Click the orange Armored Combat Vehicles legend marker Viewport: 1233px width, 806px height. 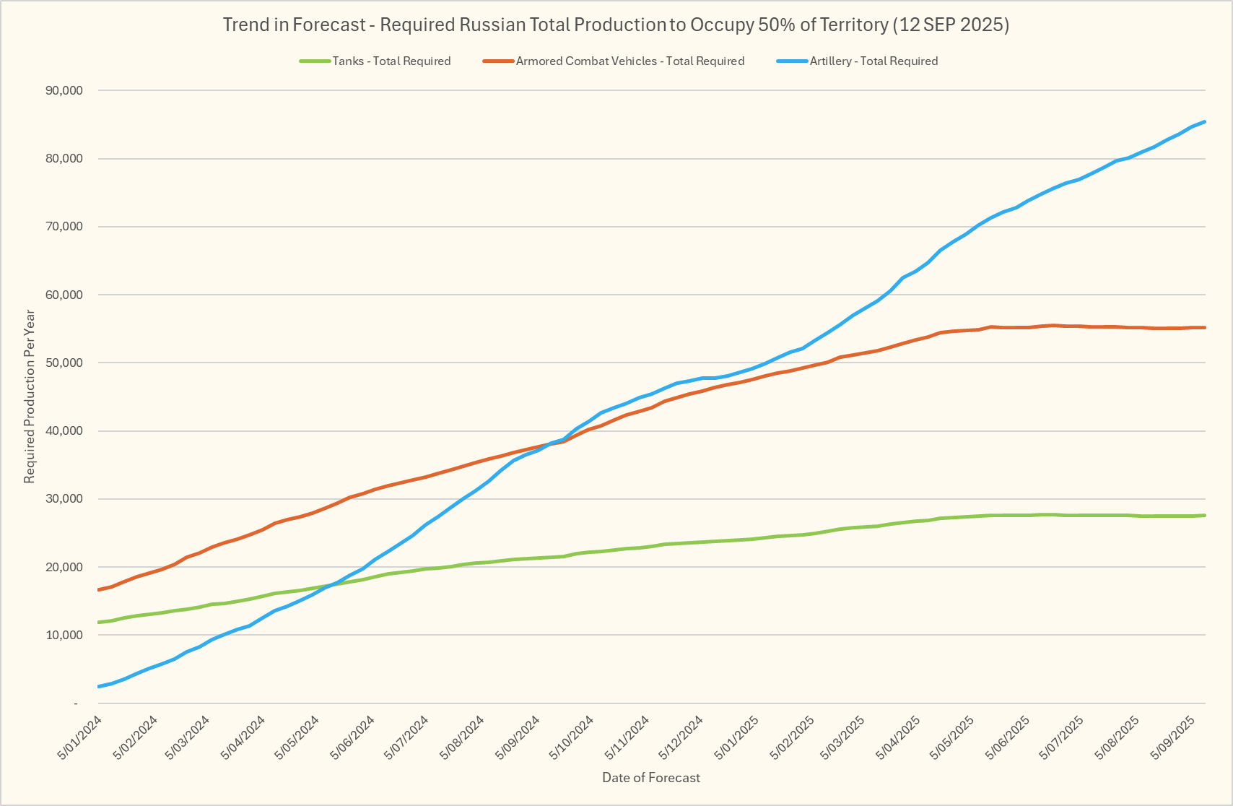(x=498, y=61)
